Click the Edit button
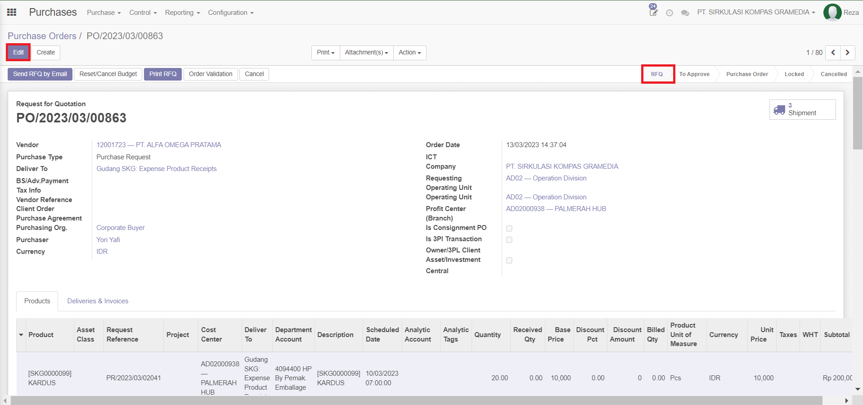The image size is (863, 405). pyautogui.click(x=18, y=53)
